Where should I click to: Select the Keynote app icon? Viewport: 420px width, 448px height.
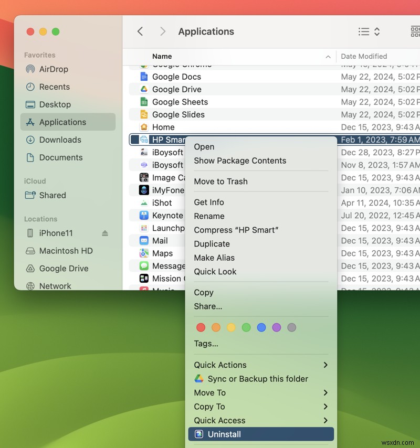coord(144,216)
